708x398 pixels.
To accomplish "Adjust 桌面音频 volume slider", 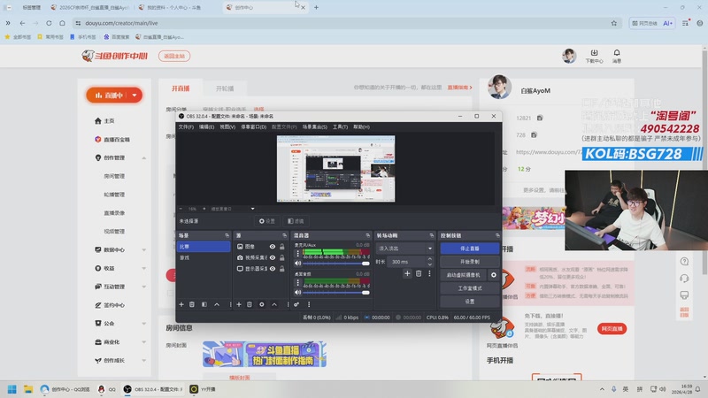I will [x=336, y=293].
